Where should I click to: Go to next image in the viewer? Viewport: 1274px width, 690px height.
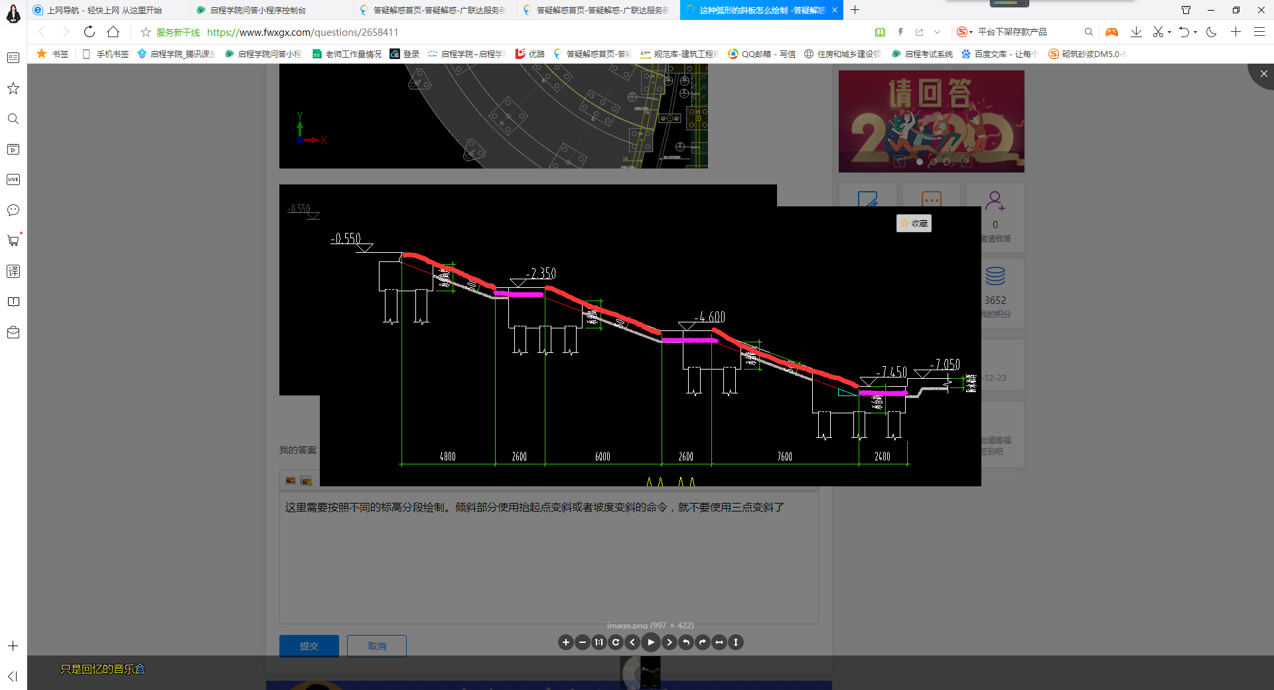click(670, 642)
